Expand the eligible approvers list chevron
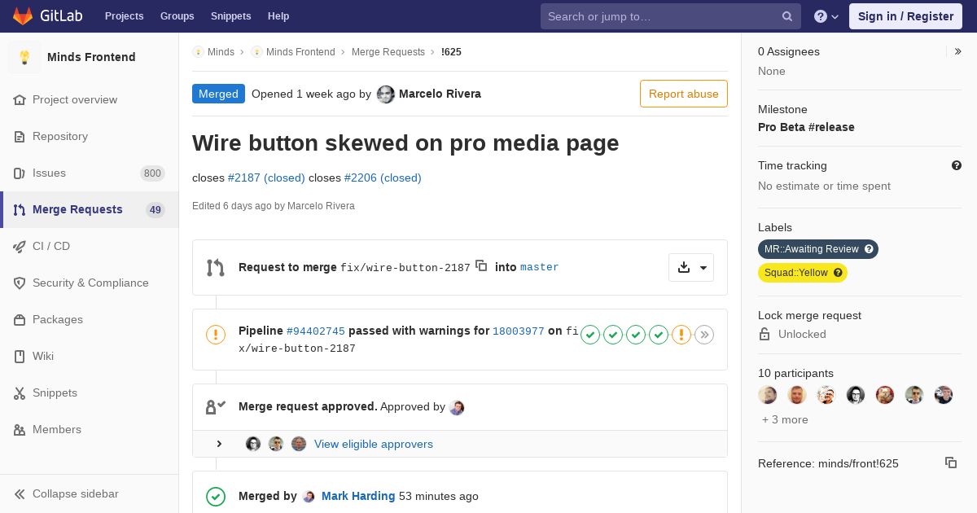Screen dimensions: 977x513 (219, 444)
